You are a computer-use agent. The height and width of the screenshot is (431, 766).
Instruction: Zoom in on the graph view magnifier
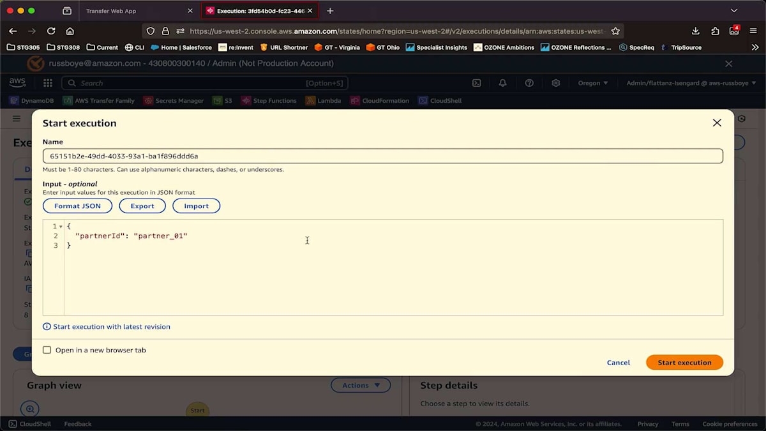click(29, 409)
